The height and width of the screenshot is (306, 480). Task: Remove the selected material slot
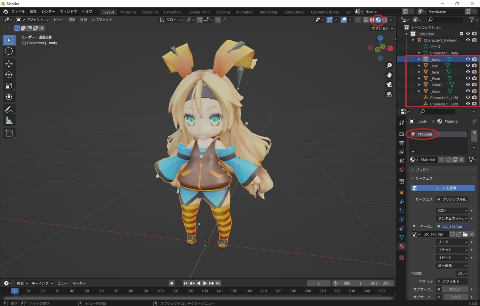point(474,139)
